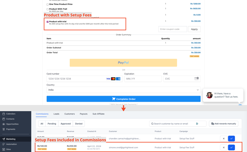Click the CVC card hint icon
The width and height of the screenshot is (247, 152).
[197, 78]
